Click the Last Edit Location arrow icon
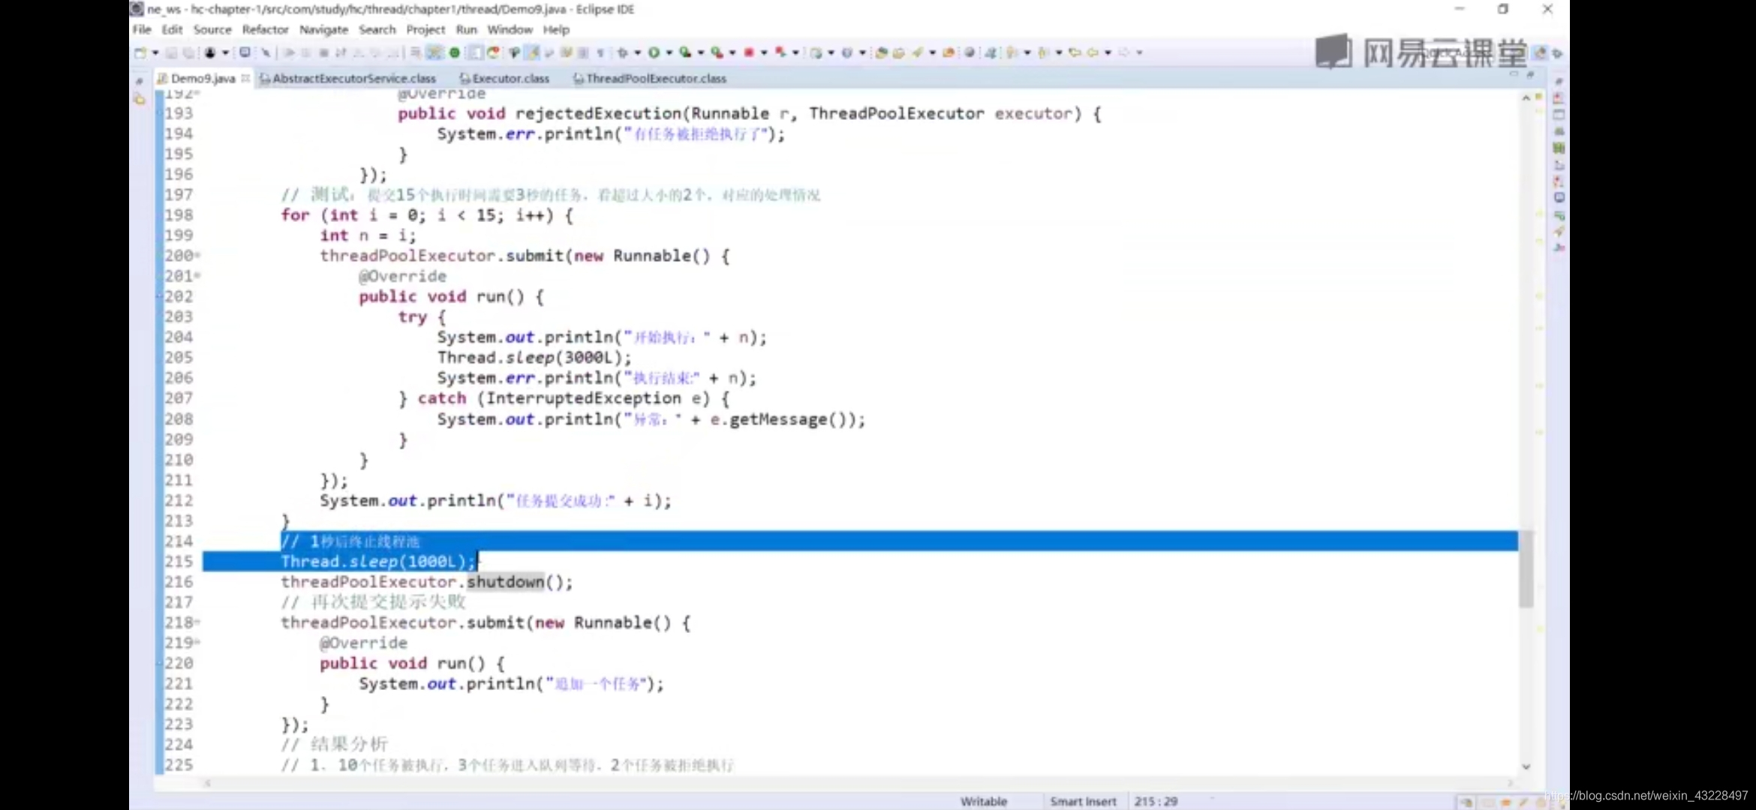 point(1075,52)
